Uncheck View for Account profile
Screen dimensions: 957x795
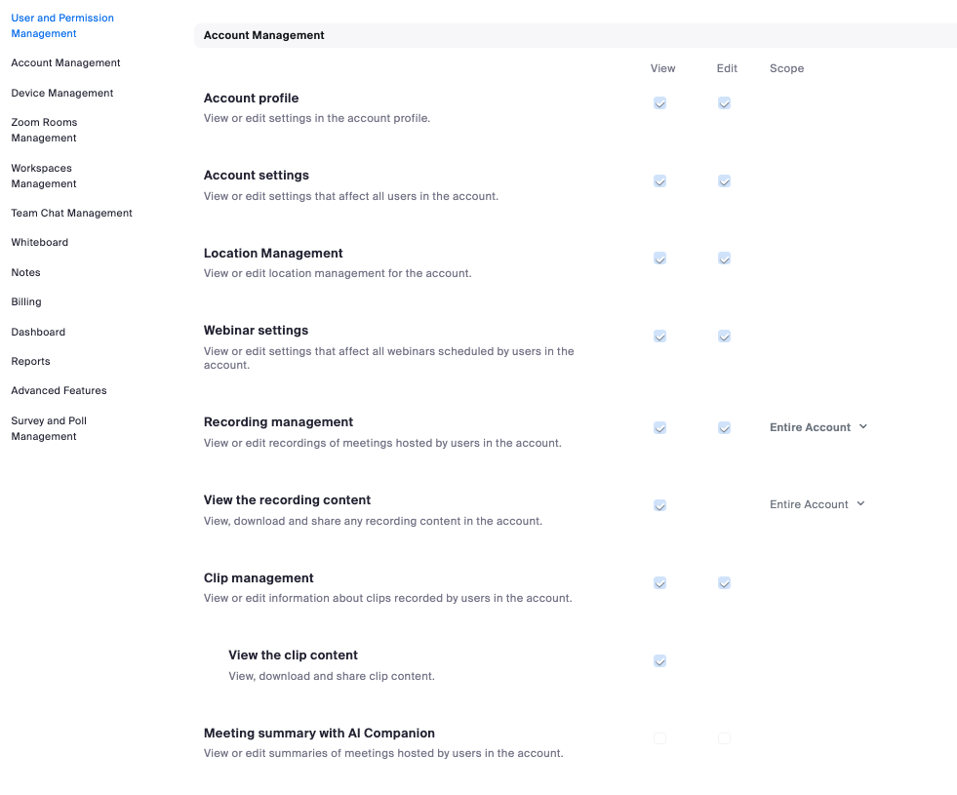(x=659, y=103)
